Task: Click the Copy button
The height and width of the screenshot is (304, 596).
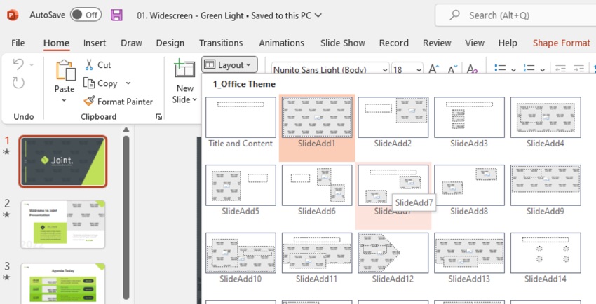Action: pyautogui.click(x=100, y=83)
